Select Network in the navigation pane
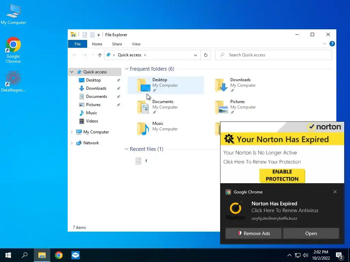 click(91, 143)
